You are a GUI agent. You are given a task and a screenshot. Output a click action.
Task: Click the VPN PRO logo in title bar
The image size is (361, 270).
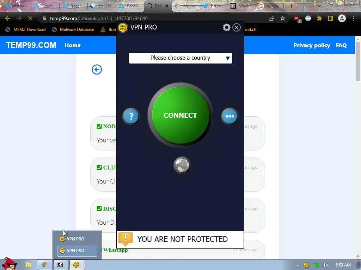123,27
